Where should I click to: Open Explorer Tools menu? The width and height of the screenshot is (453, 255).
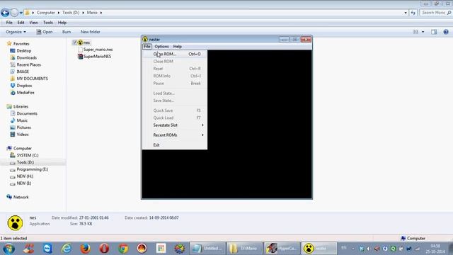click(x=48, y=23)
